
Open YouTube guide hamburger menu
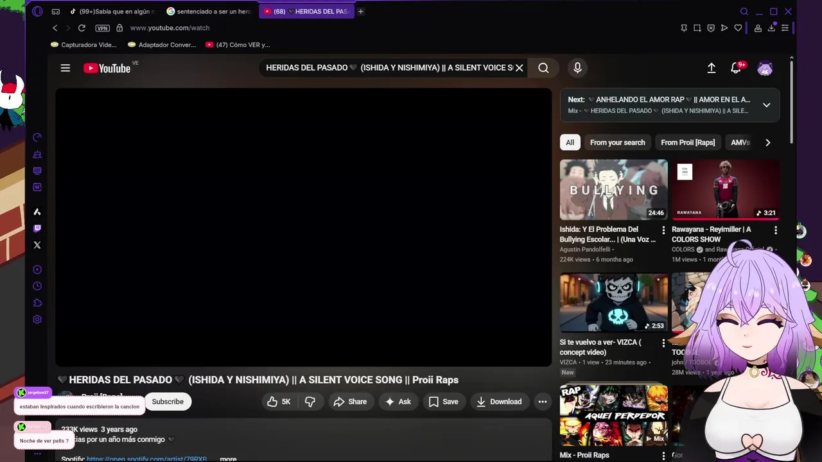point(66,68)
